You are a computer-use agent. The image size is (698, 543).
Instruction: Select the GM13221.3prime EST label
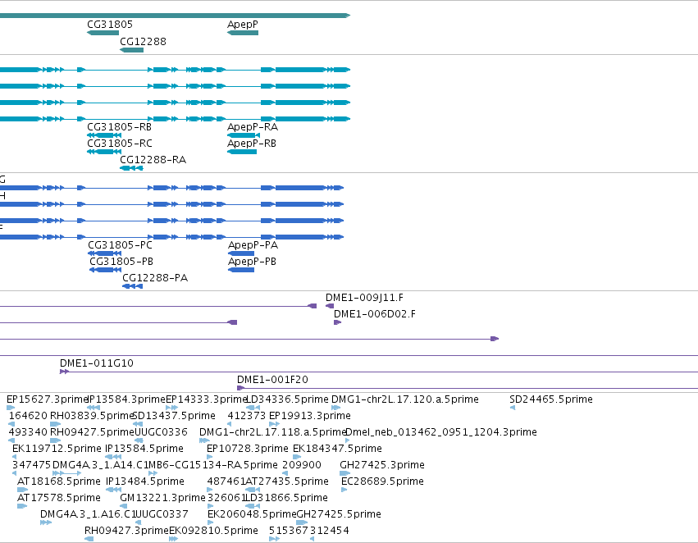pos(163,498)
